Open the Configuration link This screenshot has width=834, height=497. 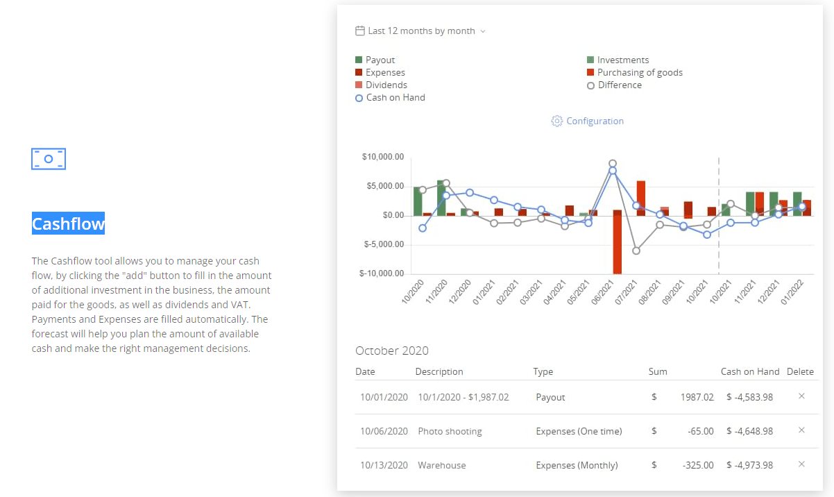595,121
